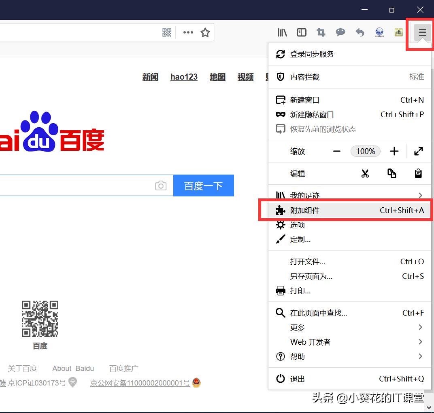Click the camera icon in Baidu search box
This screenshot has width=434, height=413.
(161, 185)
